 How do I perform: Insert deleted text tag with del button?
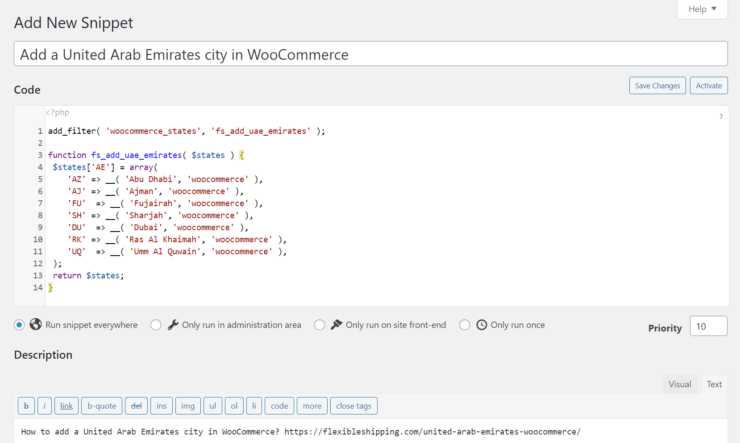136,406
